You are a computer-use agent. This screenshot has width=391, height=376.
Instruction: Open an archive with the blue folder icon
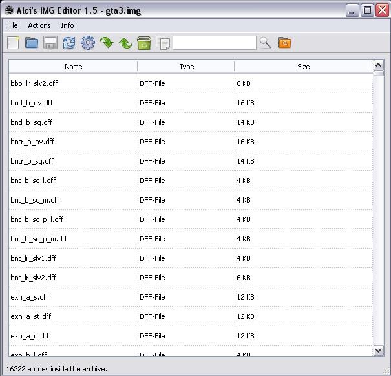click(32, 43)
